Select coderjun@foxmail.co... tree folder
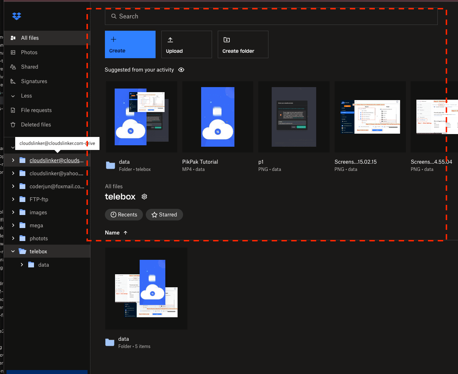The image size is (458, 374). click(x=57, y=186)
